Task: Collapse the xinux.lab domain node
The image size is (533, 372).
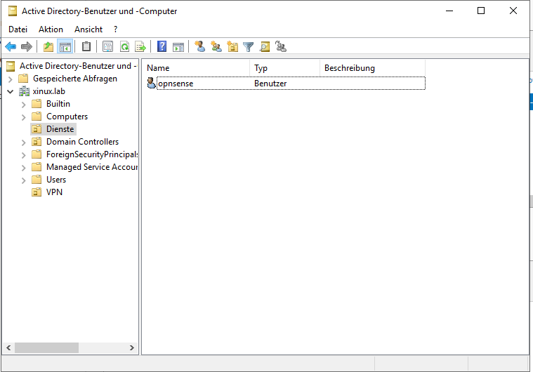Action: pyautogui.click(x=11, y=91)
